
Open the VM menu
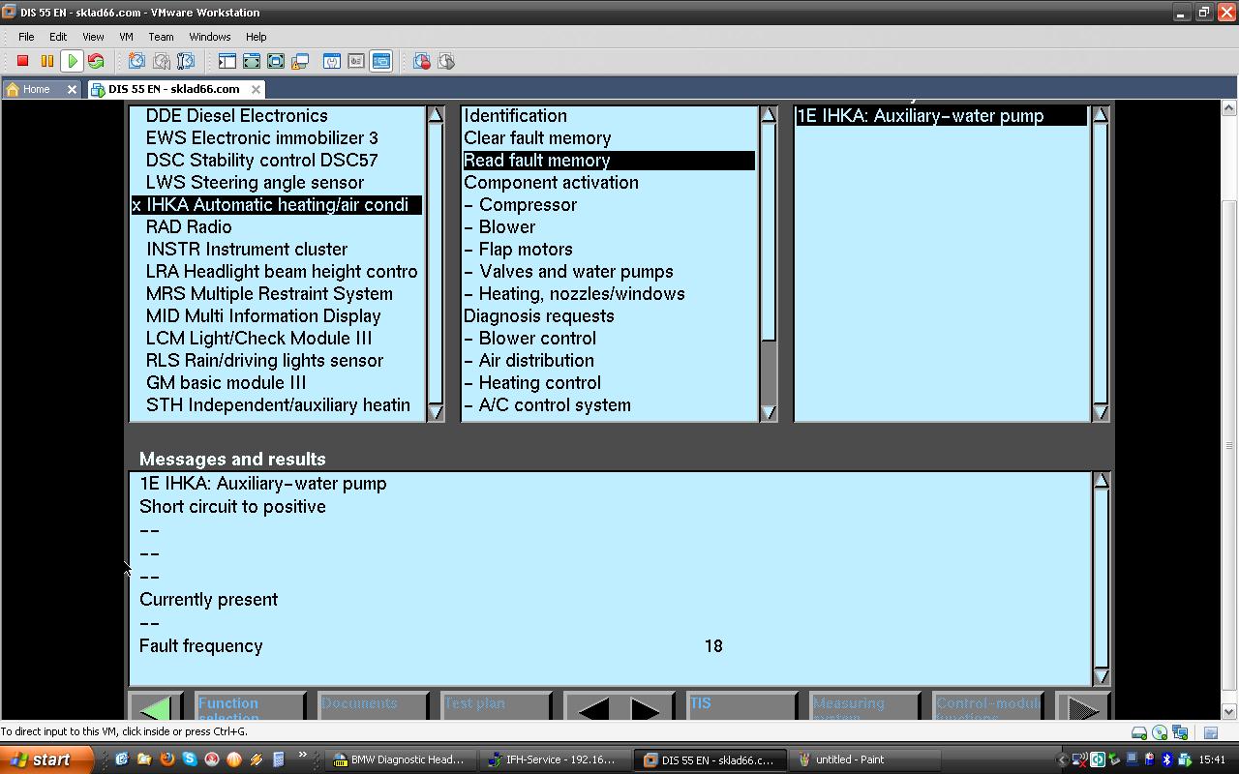coord(126,37)
